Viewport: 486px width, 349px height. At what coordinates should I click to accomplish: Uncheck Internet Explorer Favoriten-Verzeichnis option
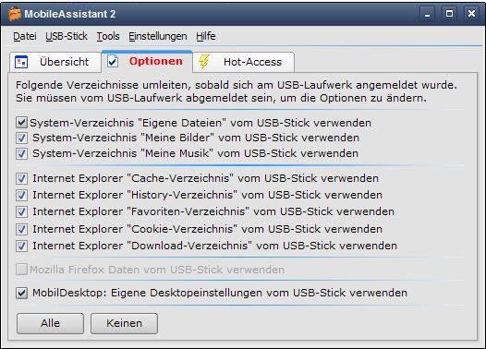[21, 211]
